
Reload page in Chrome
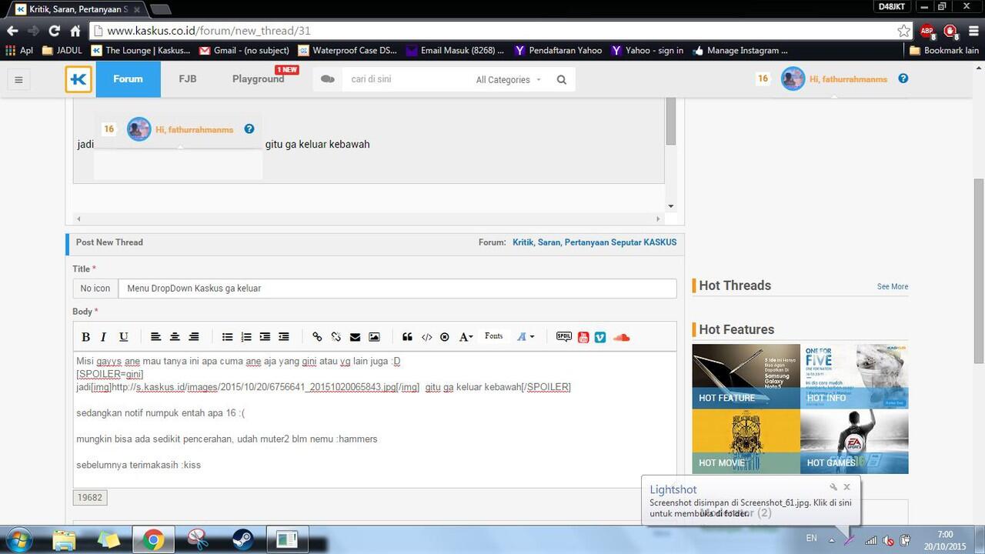pos(54,31)
